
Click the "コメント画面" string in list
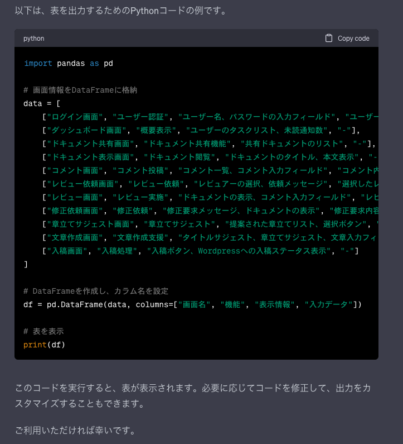76,170
